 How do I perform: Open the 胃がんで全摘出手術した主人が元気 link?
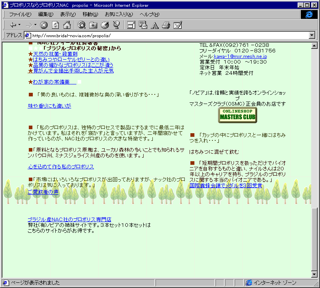coord(73,71)
